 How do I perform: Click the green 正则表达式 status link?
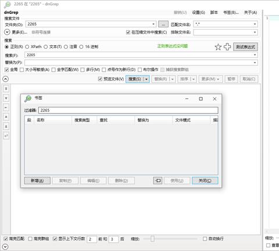pos(173,46)
